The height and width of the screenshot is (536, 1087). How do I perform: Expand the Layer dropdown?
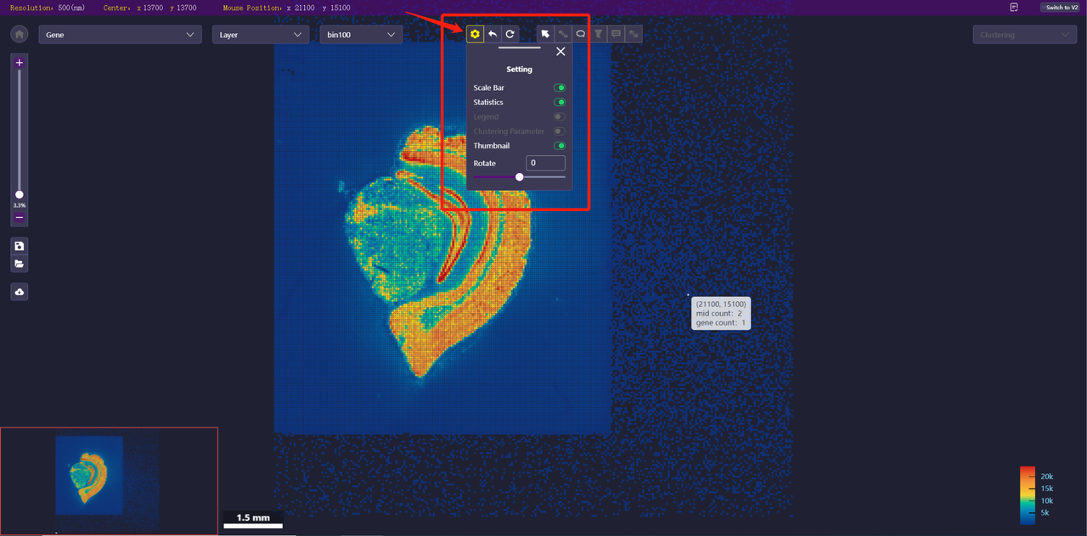click(x=260, y=35)
